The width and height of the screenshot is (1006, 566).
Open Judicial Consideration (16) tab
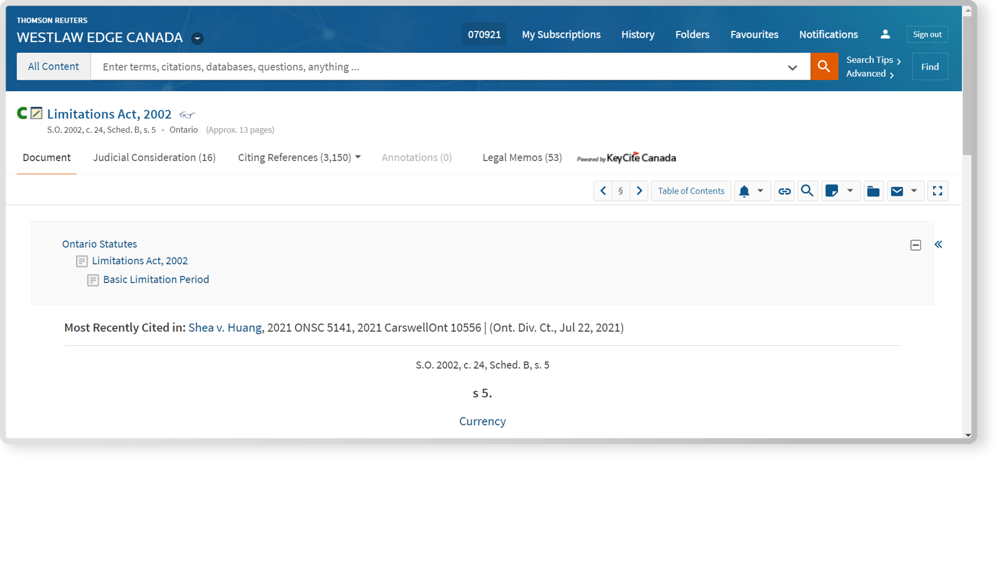point(154,157)
